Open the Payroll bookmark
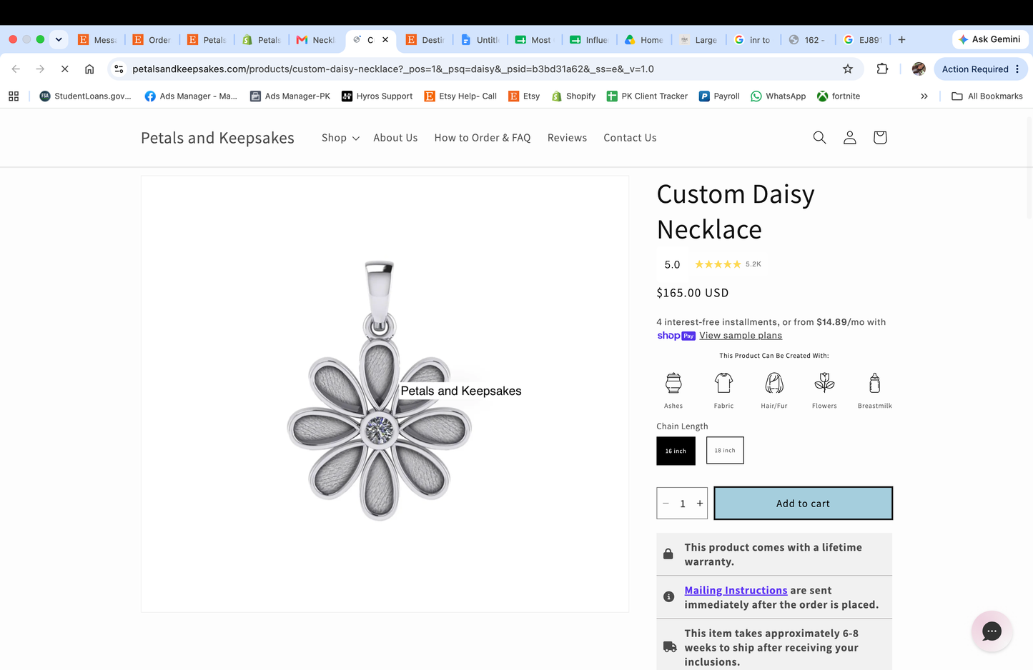This screenshot has height=670, width=1033. click(x=719, y=96)
